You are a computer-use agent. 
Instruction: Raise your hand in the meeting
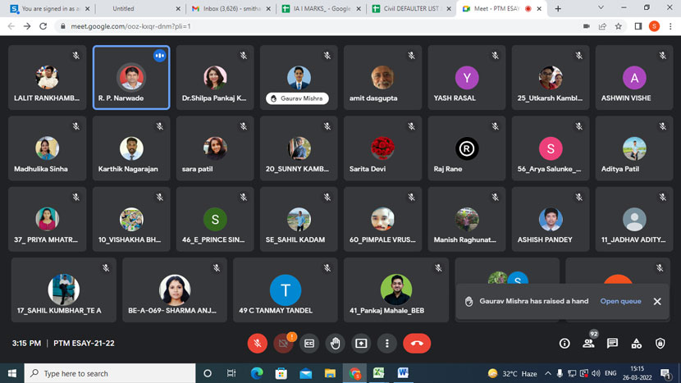click(335, 344)
